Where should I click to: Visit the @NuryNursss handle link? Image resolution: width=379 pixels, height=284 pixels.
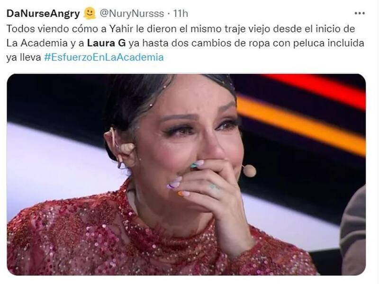[132, 14]
